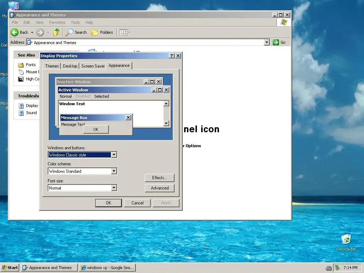Open the Views dropdown arrow
The width and height of the screenshot is (364, 273).
point(129,32)
